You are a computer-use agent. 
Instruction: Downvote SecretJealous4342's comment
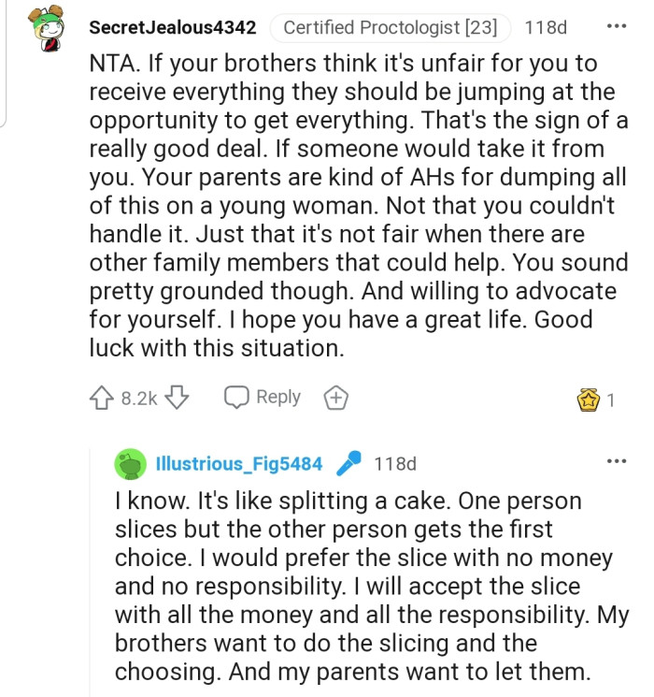(178, 398)
